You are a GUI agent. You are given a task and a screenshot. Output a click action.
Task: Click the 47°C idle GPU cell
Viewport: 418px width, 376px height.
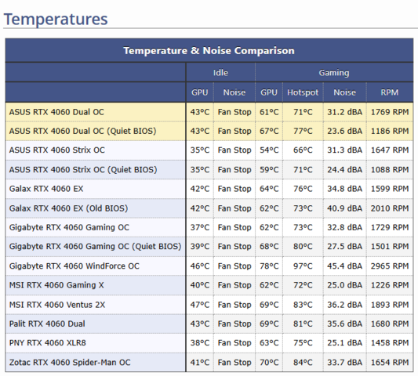[x=200, y=305]
